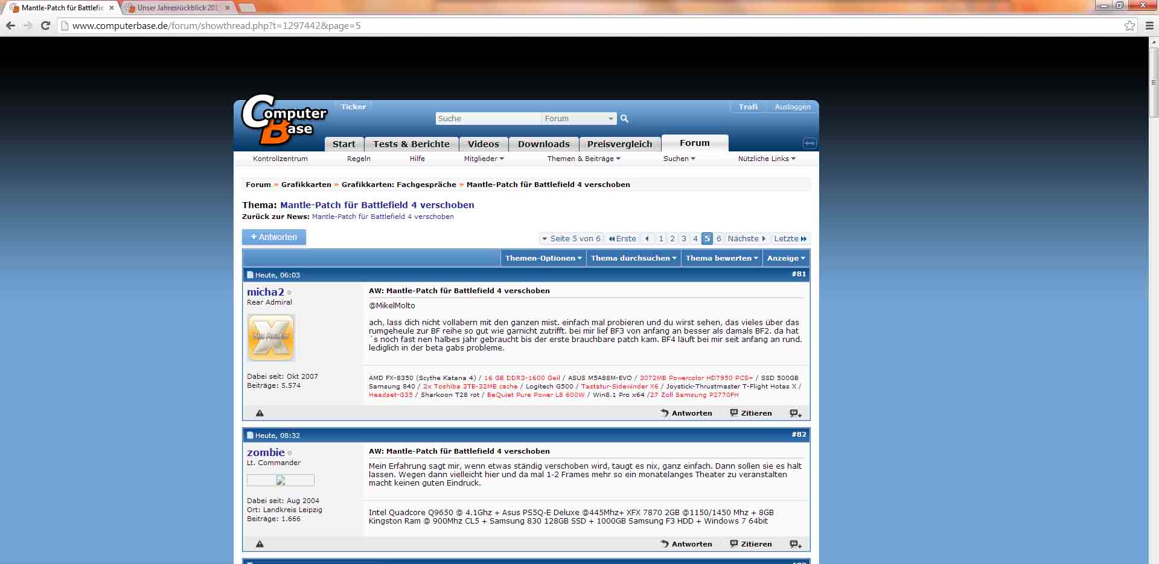Open the Preisvergleich tab

(619, 144)
